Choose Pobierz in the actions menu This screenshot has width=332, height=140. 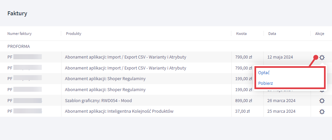[x=265, y=83]
